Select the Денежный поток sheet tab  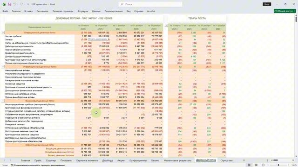[x=206, y=160]
